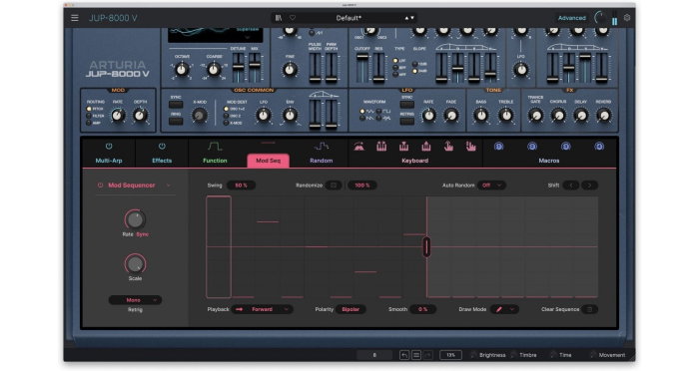Click the Undo arrow in bottom bar
699x371 pixels.
[403, 355]
